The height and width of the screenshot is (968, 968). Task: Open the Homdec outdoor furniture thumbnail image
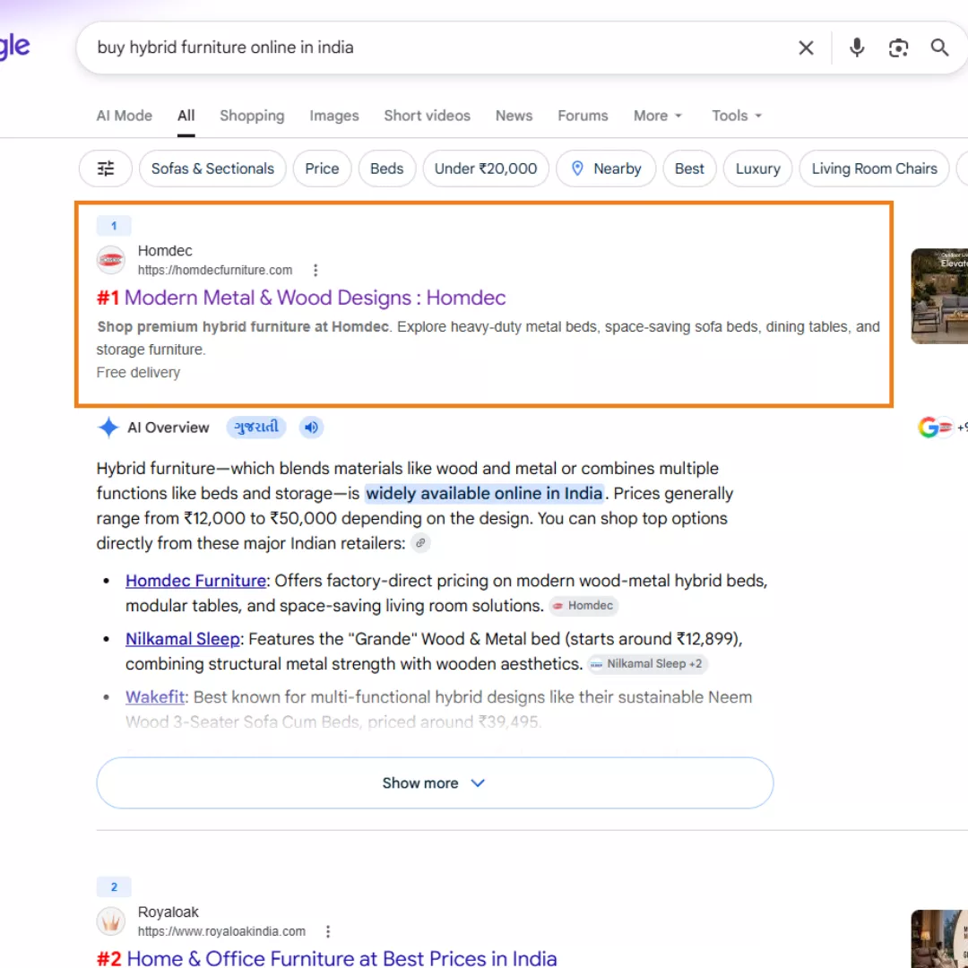939,297
